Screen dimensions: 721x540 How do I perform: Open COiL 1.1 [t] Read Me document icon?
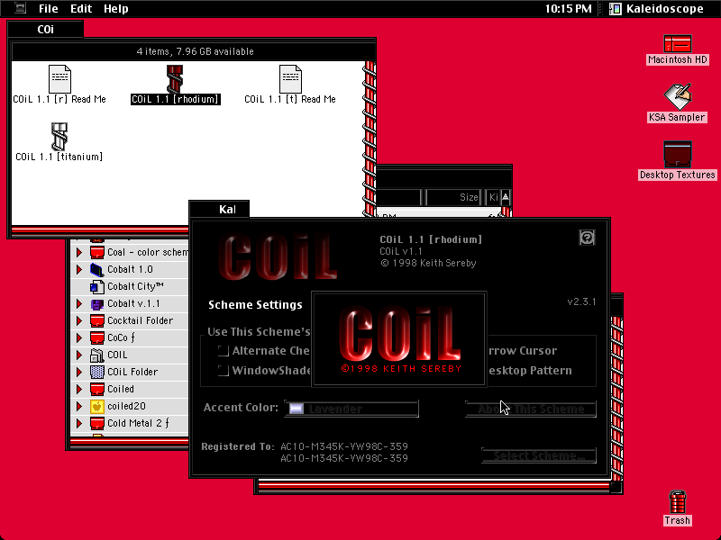(290, 79)
